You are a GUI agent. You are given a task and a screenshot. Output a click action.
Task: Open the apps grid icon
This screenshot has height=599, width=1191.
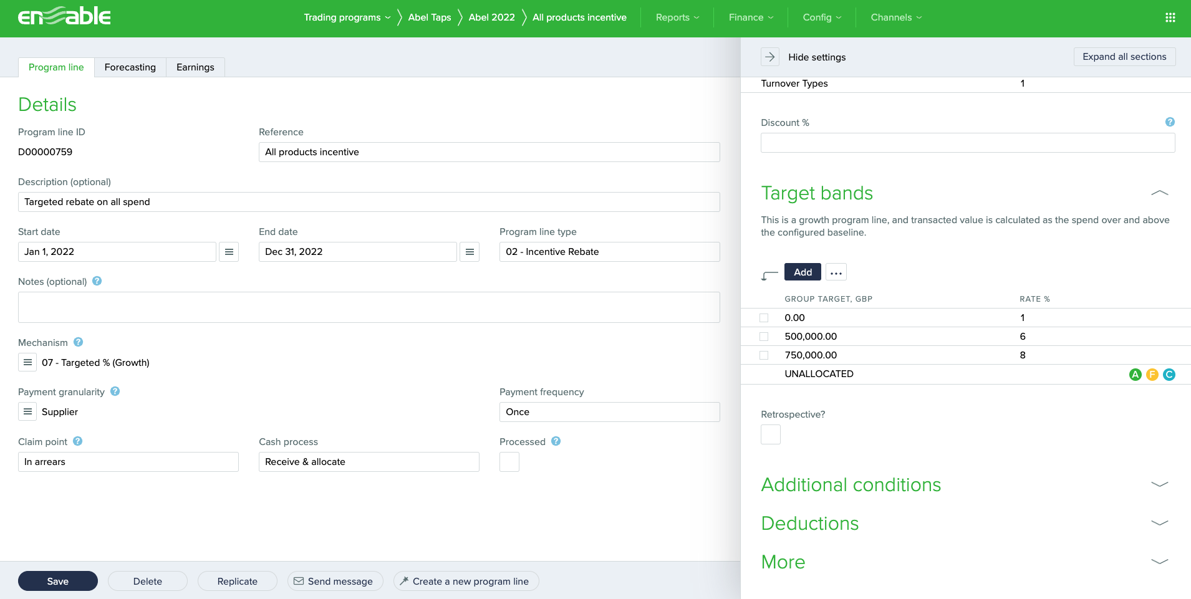tap(1170, 17)
